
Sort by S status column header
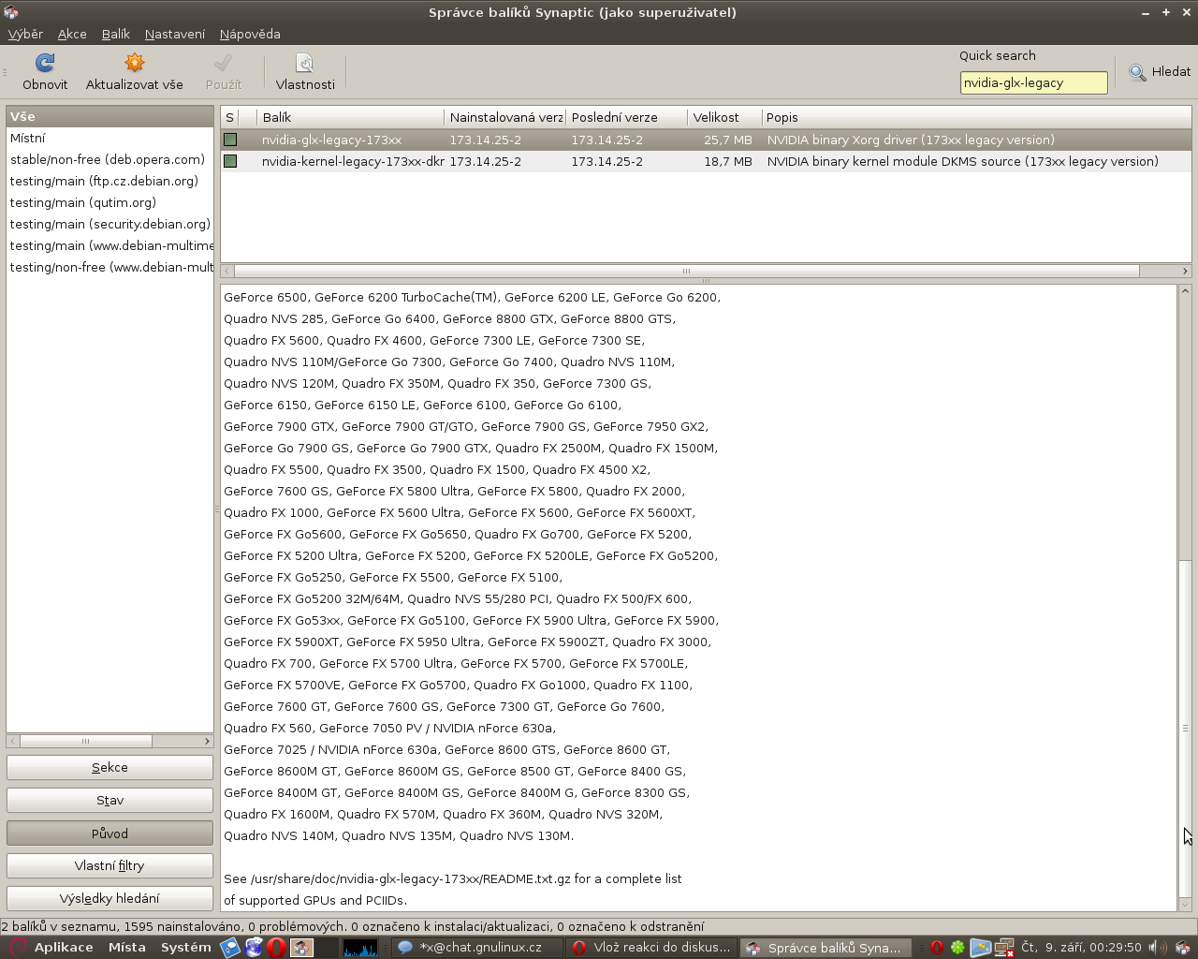coord(230,117)
